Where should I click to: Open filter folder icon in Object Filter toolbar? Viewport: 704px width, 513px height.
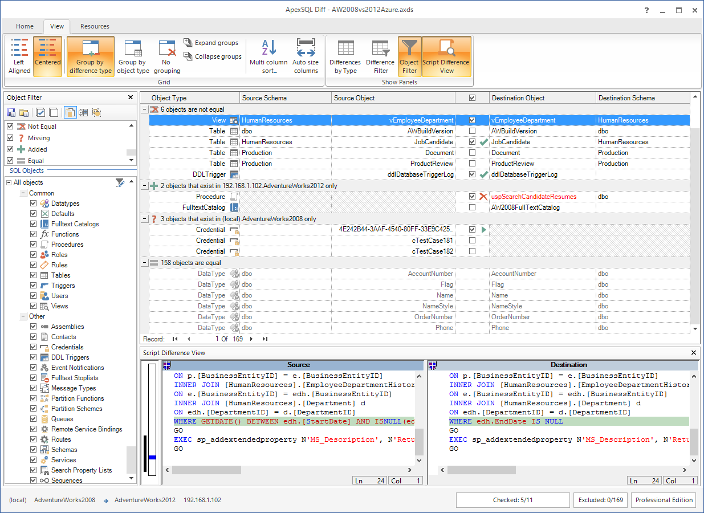click(x=24, y=112)
